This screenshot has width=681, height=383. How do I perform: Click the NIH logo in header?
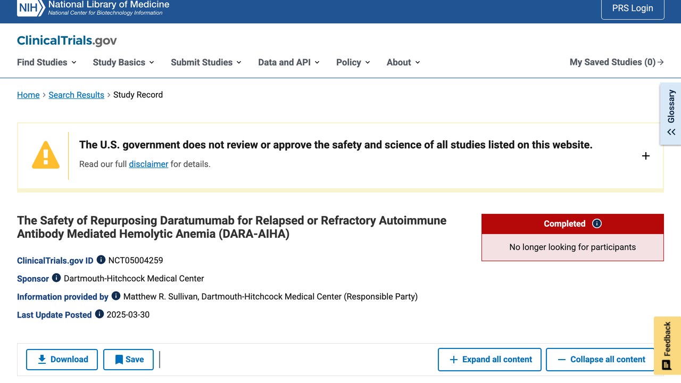point(31,8)
